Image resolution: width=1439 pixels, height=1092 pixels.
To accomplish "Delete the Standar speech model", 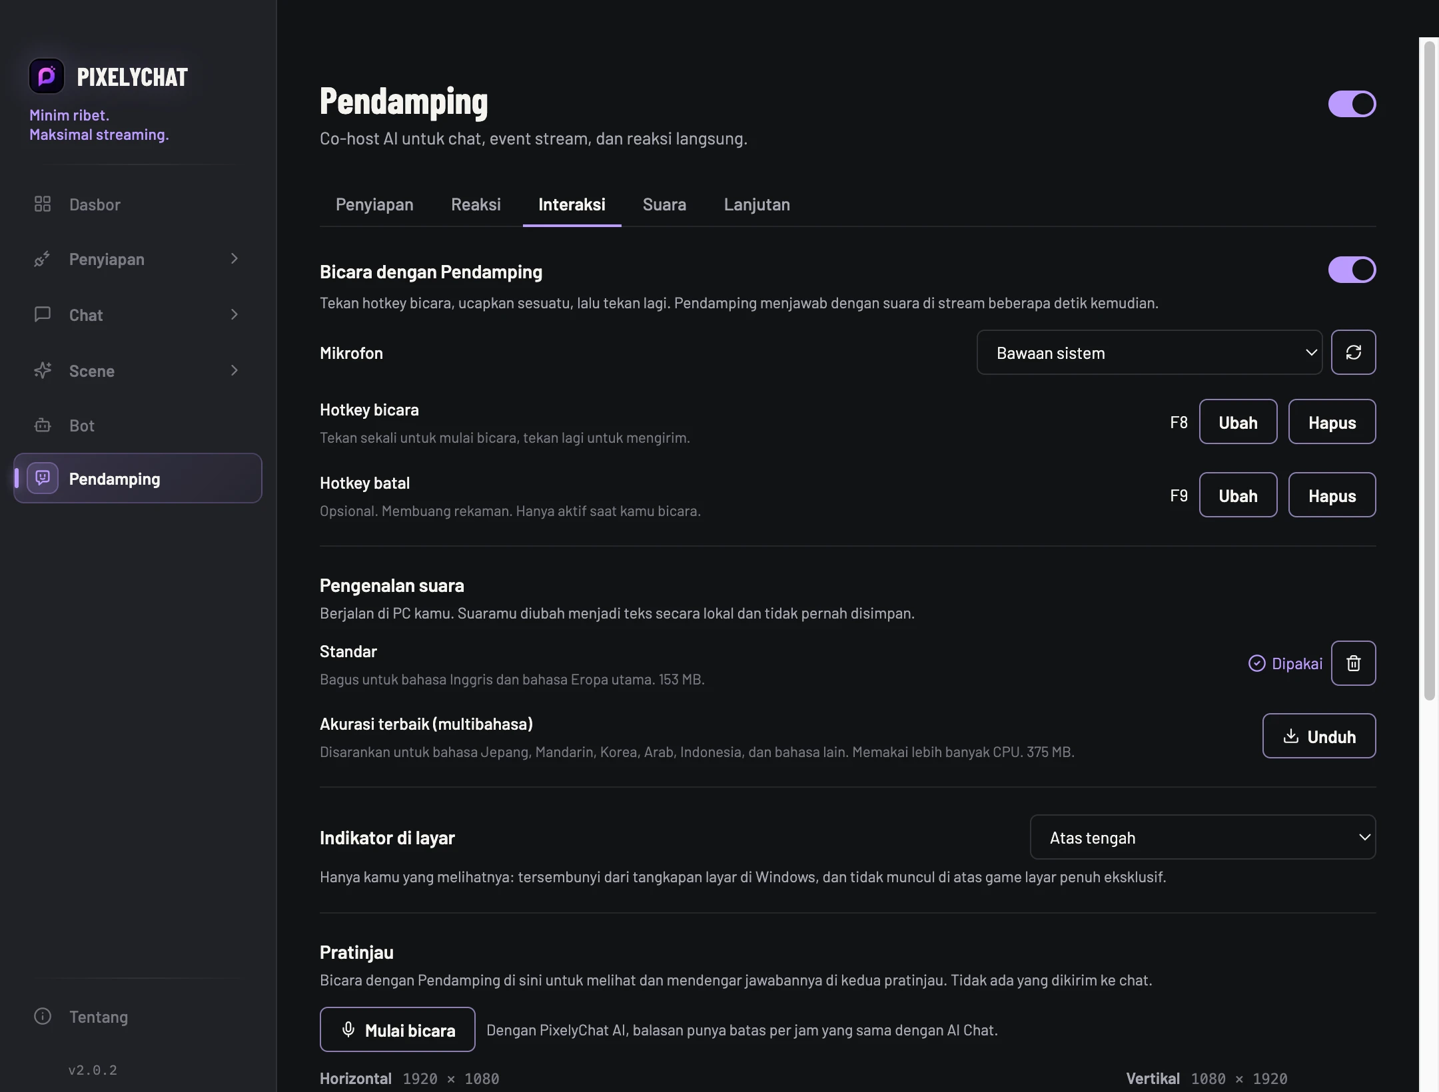I will coord(1353,663).
